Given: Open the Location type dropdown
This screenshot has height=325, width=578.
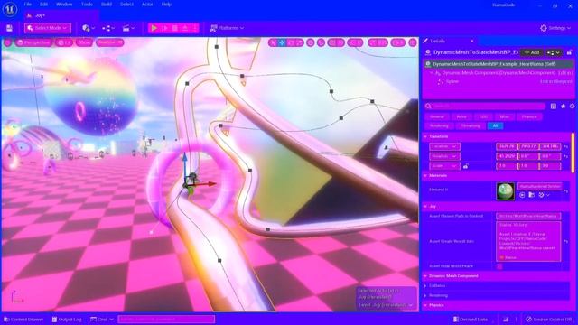Looking at the screenshot, I should coord(444,146).
